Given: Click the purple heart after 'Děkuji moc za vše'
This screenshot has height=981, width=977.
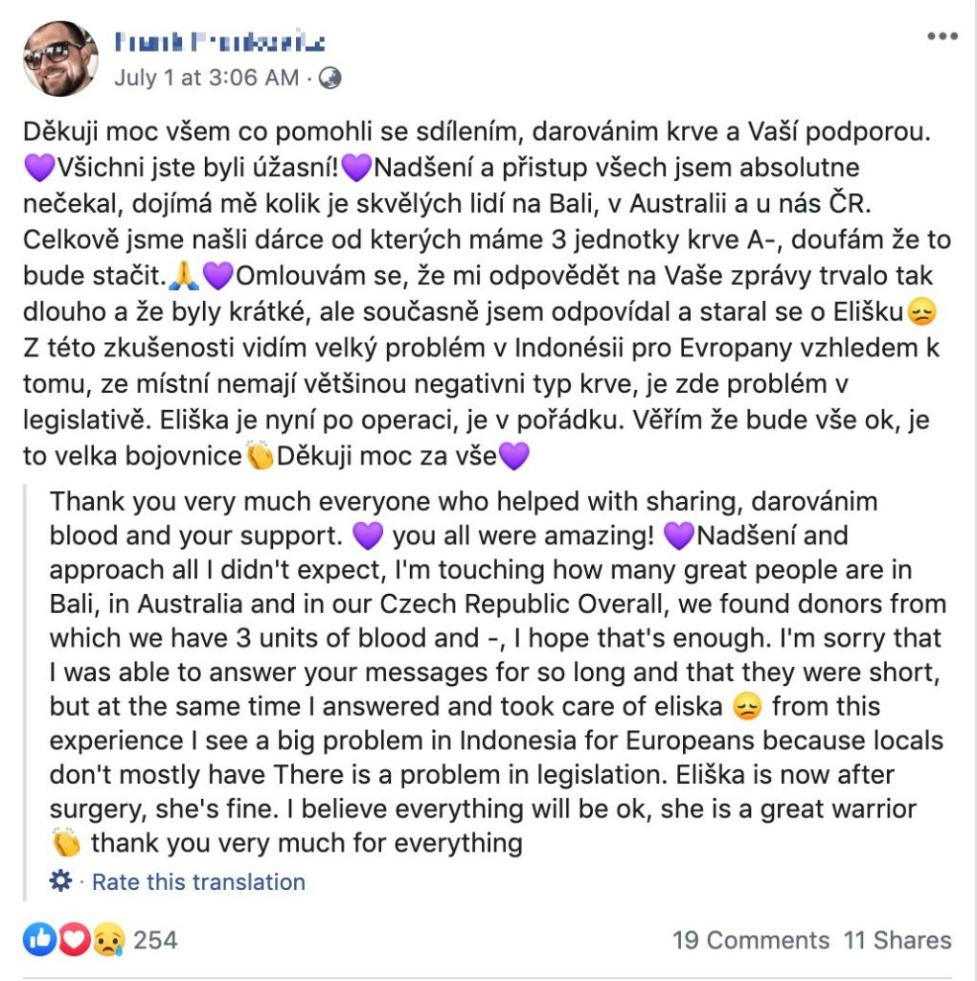Looking at the screenshot, I should pos(514,457).
